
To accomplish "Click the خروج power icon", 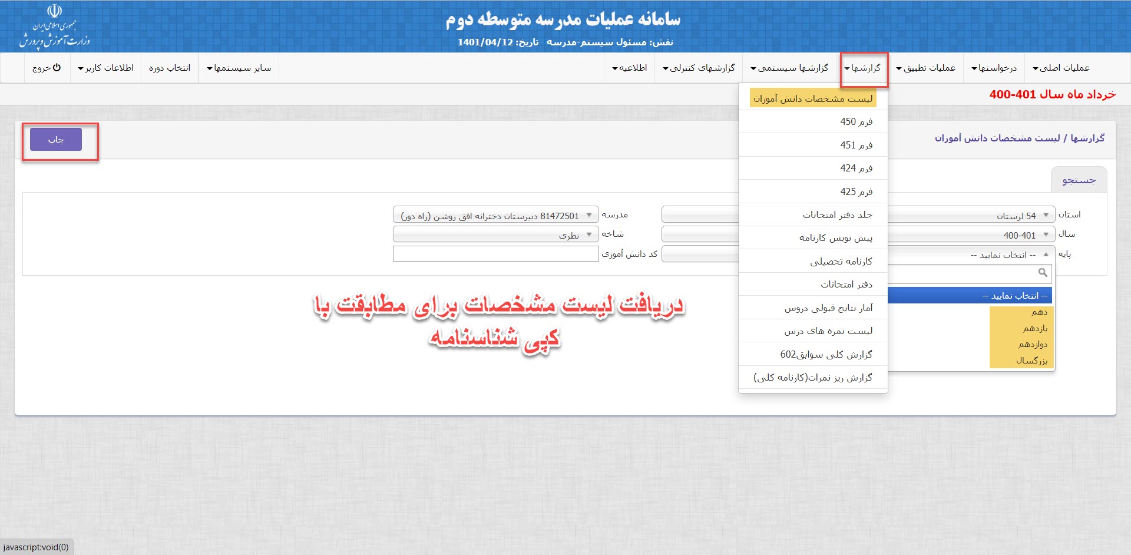I will (x=57, y=68).
